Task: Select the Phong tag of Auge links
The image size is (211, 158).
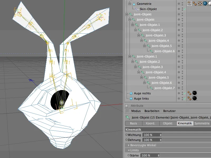Action: pos(189,98)
